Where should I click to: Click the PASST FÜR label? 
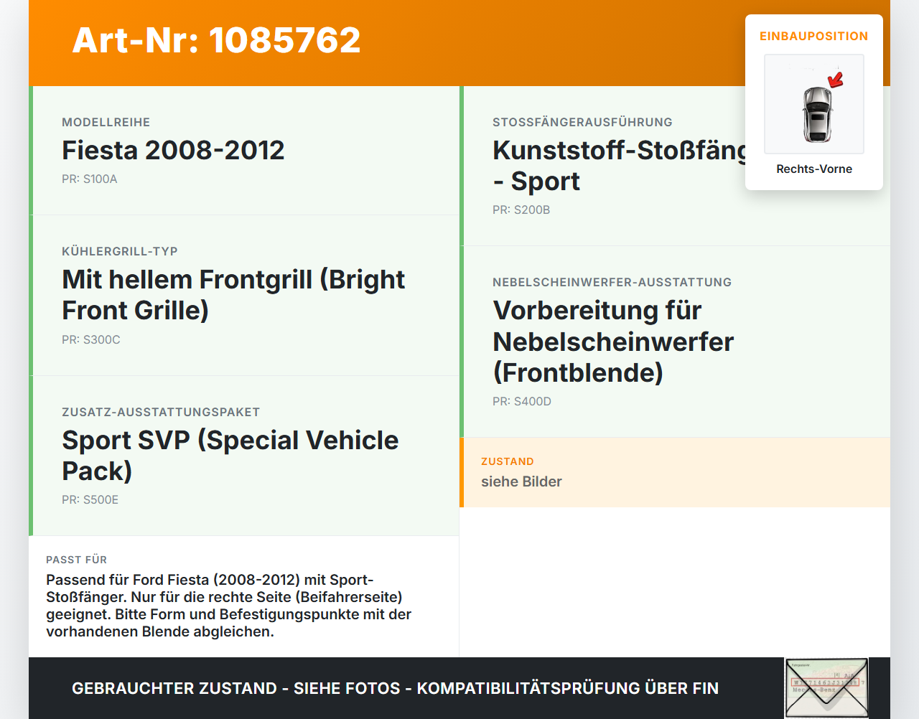click(76, 560)
